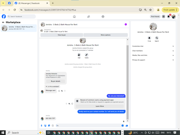
Task: Open the Facebook menu grid icon
Action: (x=163, y=17)
